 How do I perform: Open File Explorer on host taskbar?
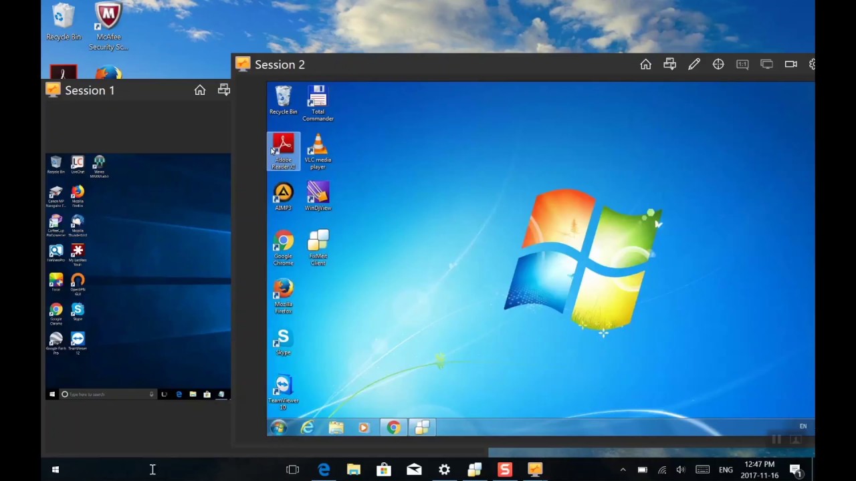coord(354,470)
